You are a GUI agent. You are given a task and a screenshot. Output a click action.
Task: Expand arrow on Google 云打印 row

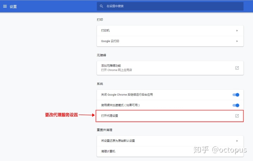tap(237, 41)
